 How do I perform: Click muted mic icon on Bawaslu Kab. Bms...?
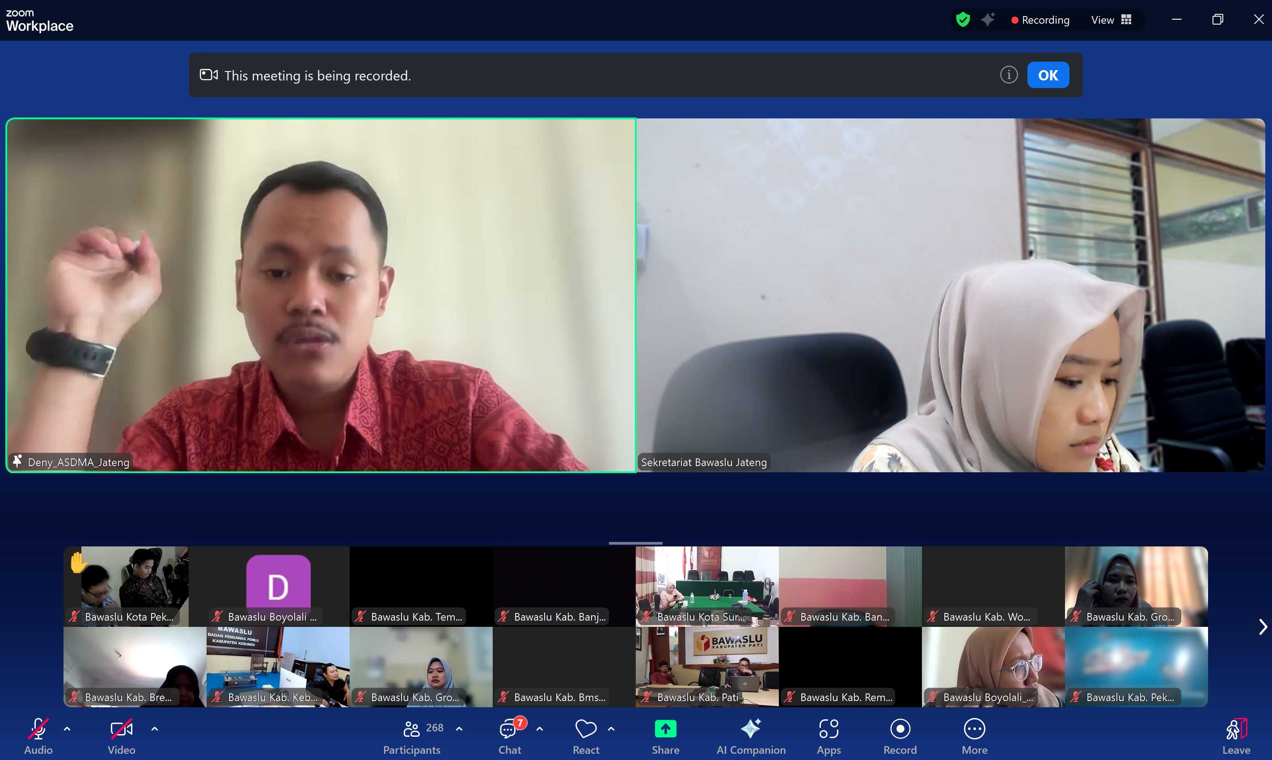point(503,697)
